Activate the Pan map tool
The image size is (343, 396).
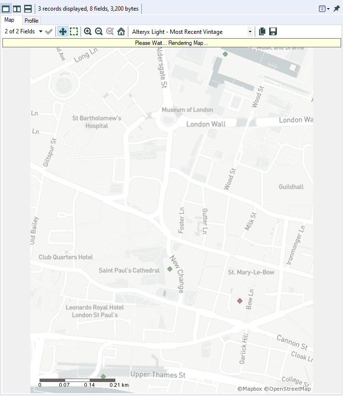click(x=63, y=31)
